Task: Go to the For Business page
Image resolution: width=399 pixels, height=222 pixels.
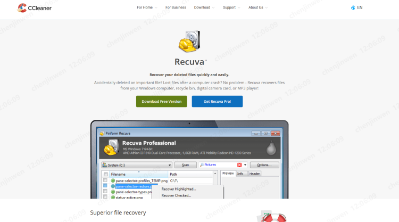Action: click(176, 7)
